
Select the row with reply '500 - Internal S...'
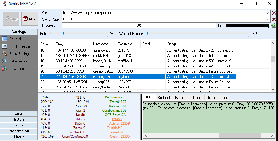pyautogui.click(x=137, y=61)
